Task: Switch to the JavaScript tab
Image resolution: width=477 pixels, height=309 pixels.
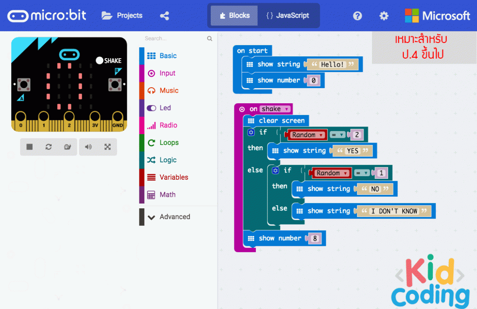Action: coord(288,15)
